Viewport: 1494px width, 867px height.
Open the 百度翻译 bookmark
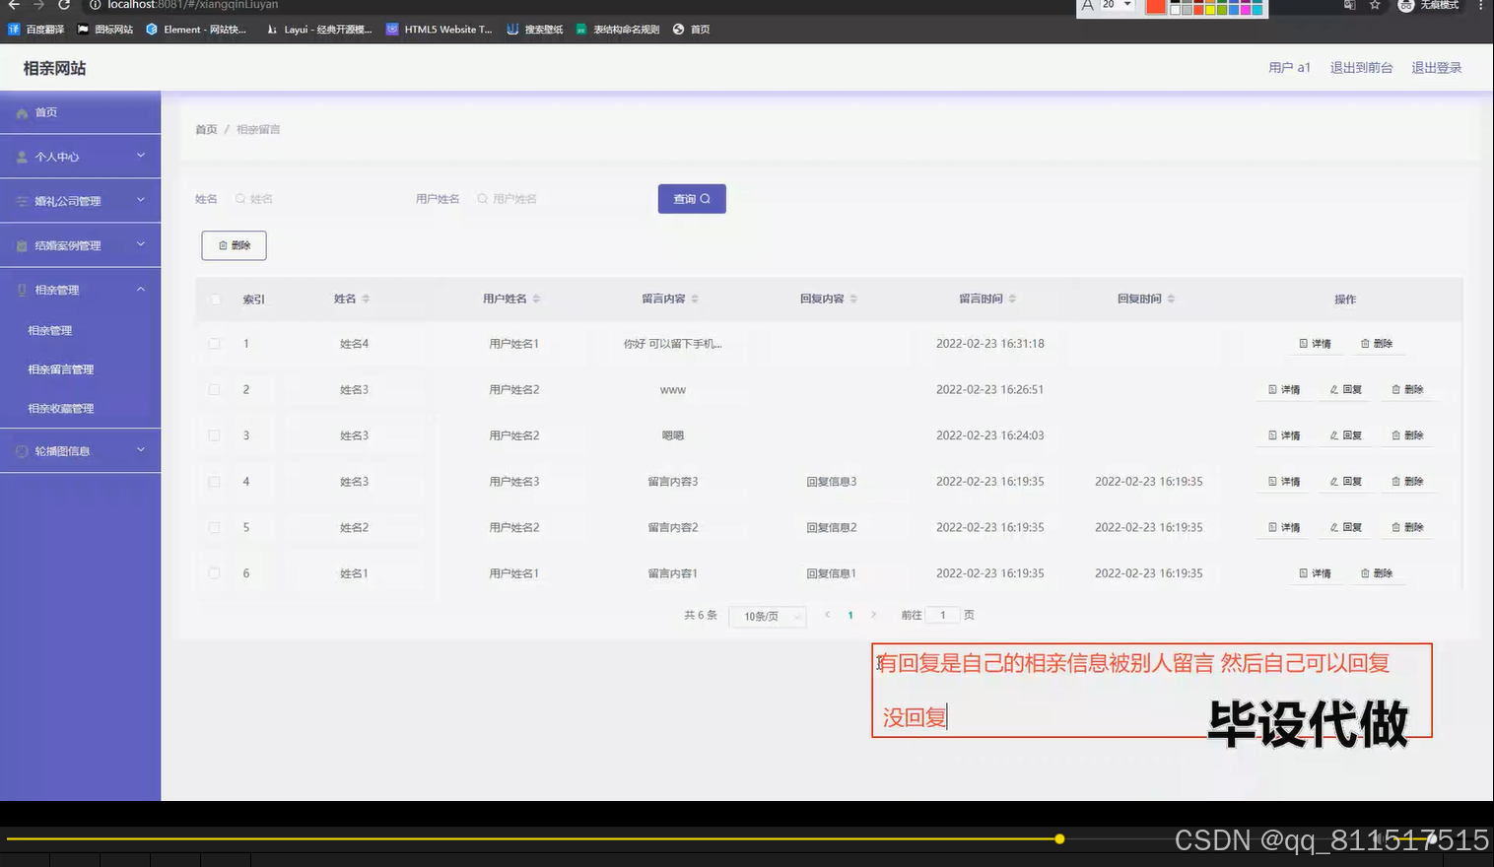(x=36, y=30)
